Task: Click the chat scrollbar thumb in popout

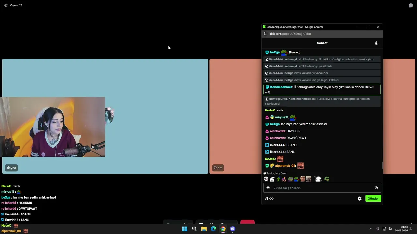Action: 382,165
